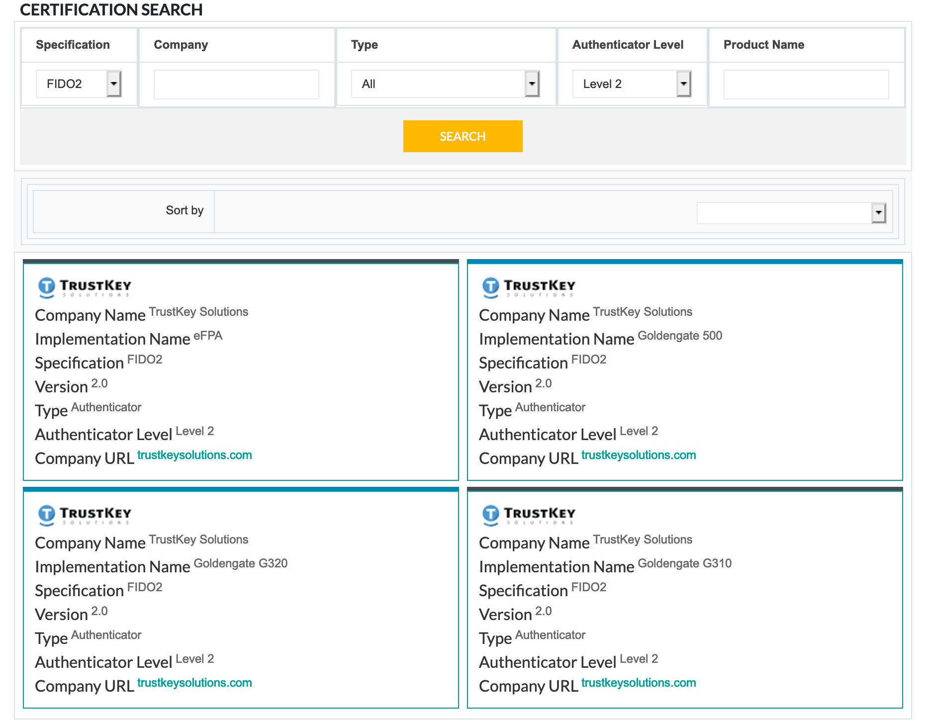
Task: Click Version 2.0 value in Goldengate G310 card
Action: coord(544,611)
